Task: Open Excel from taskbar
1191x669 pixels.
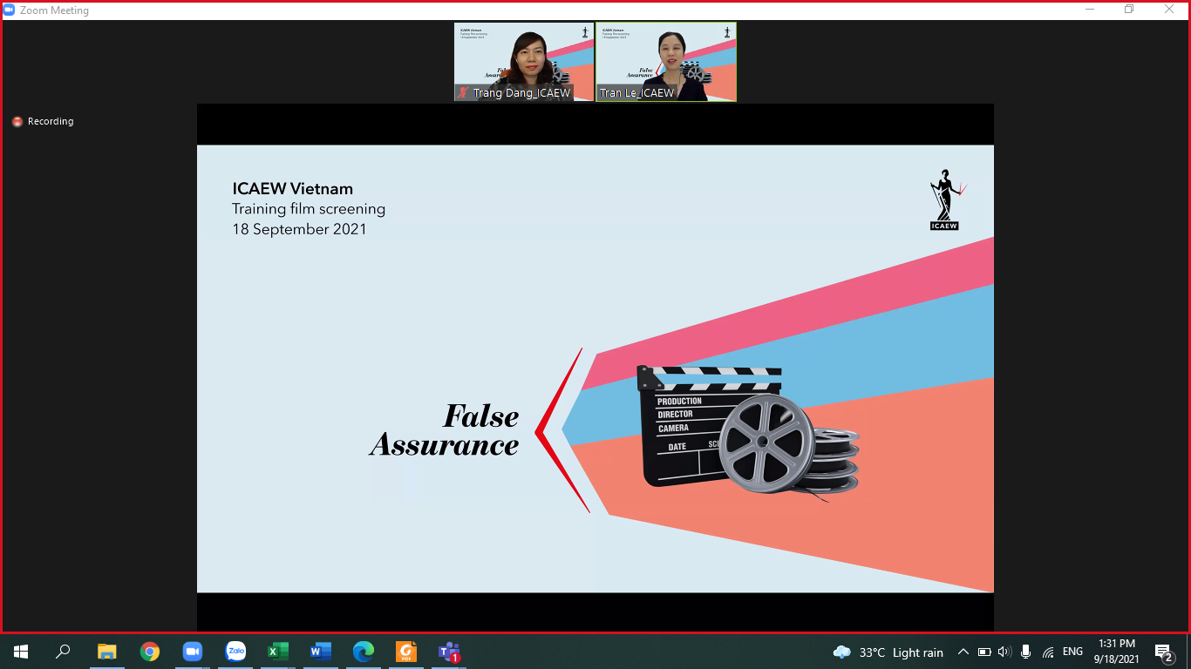Action: pyautogui.click(x=278, y=652)
